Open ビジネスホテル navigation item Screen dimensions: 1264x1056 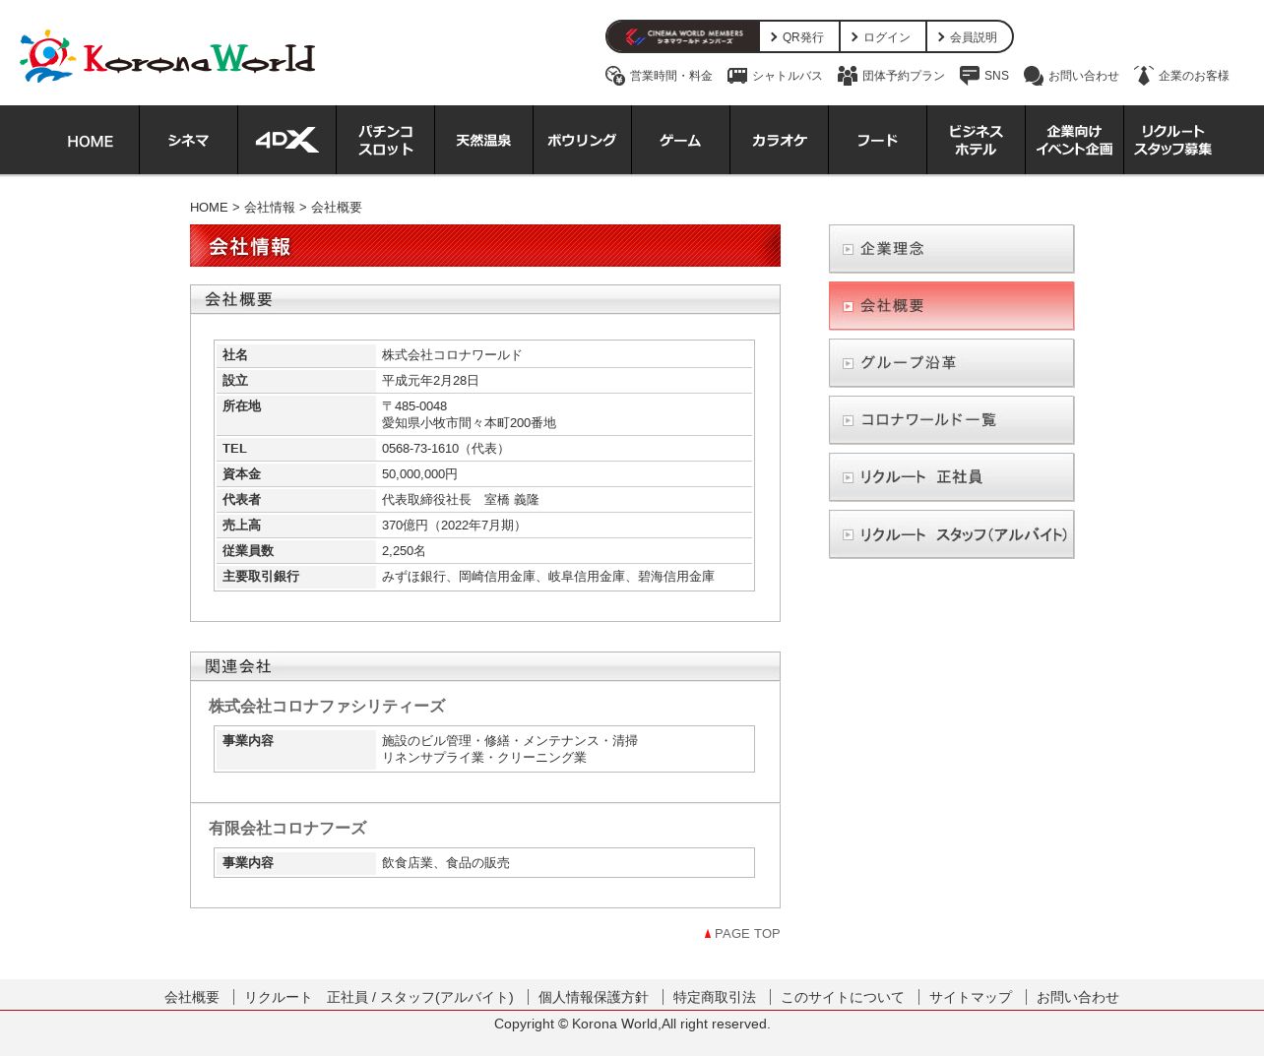[x=977, y=140]
